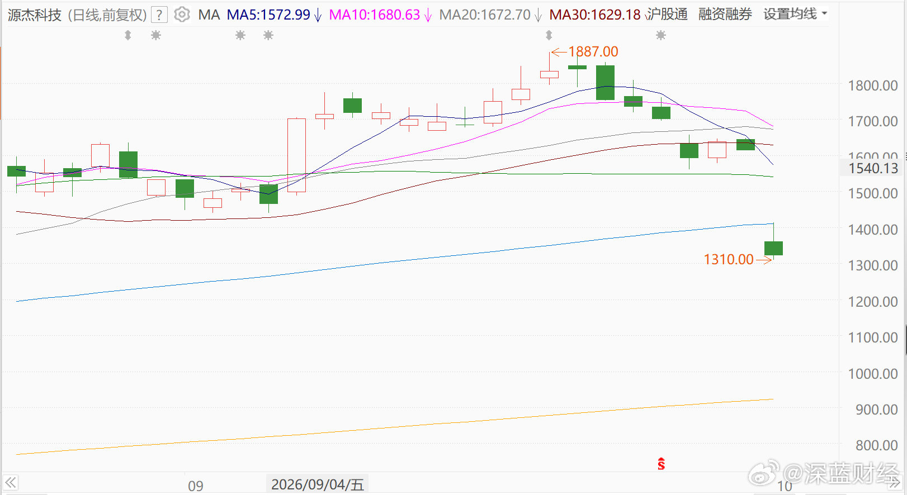Open the gear settings icon beside MA
907x495 pixels.
(182, 15)
